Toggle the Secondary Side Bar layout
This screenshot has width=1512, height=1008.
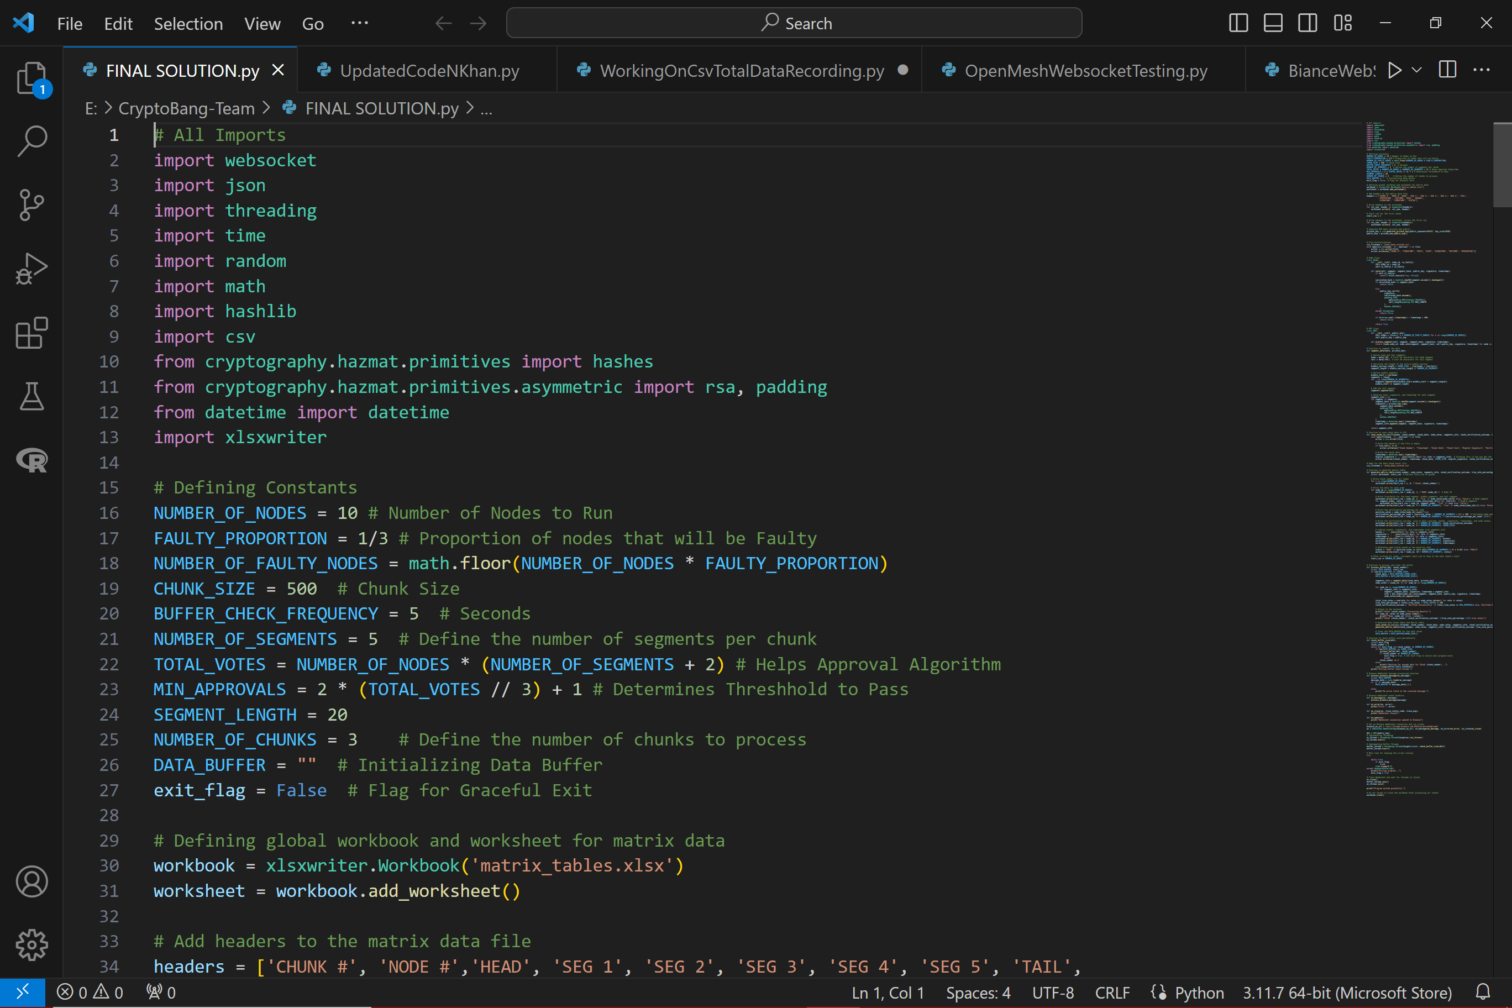coord(1308,24)
